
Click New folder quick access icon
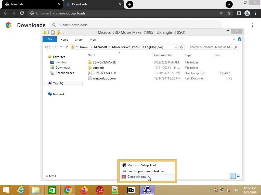(x=58, y=32)
